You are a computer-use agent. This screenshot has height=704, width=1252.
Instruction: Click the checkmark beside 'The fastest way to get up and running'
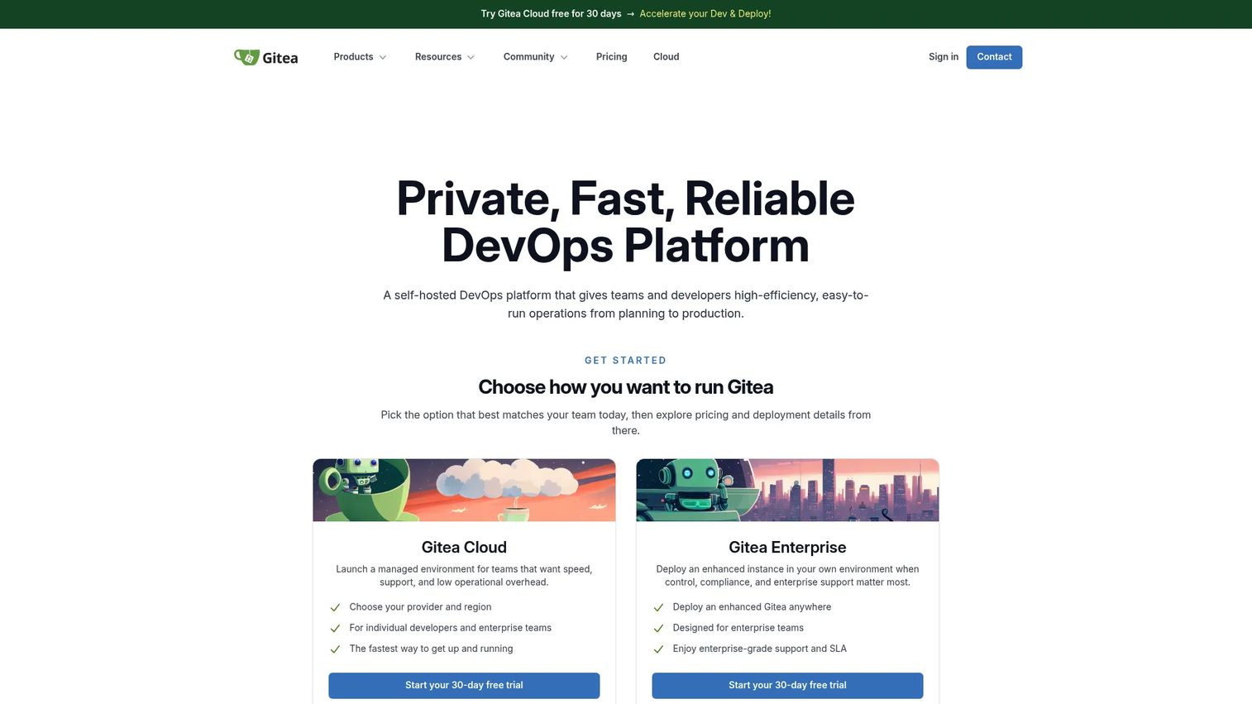click(335, 649)
